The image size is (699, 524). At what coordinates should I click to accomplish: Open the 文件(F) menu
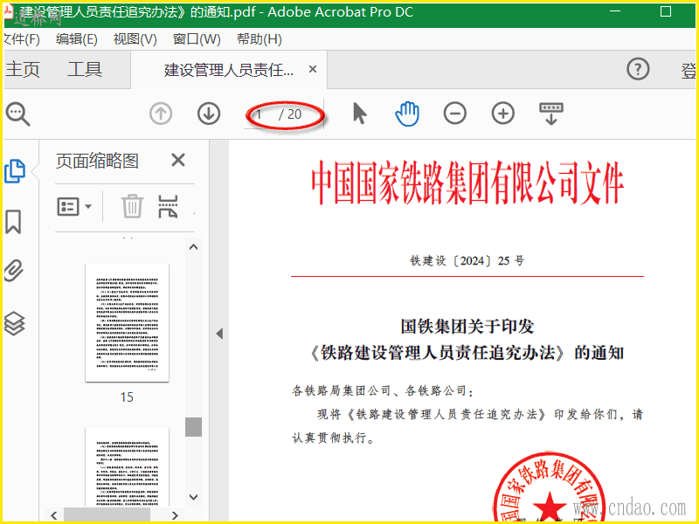tap(21, 39)
